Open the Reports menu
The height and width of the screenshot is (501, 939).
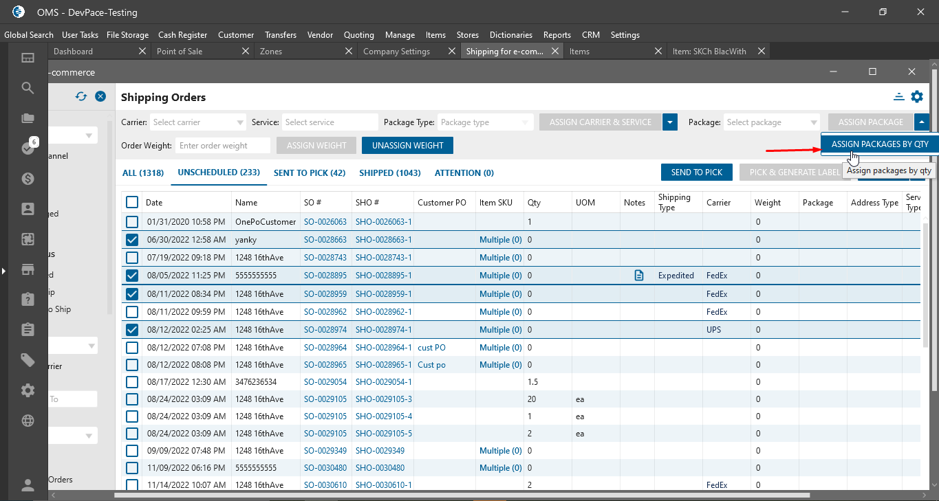[x=557, y=35]
